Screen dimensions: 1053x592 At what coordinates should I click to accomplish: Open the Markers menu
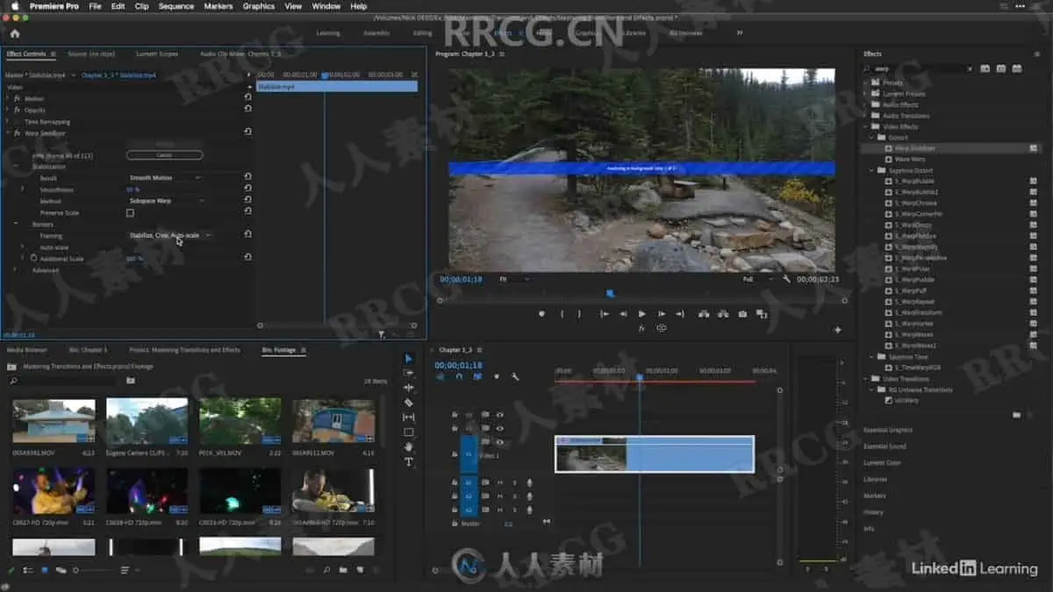(218, 6)
